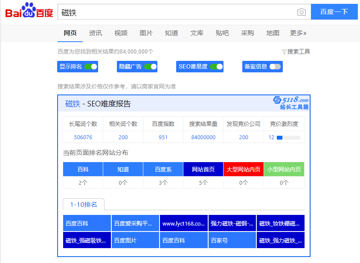
Task: Click the result count text 84,000,000个
Action: pyautogui.click(x=136, y=51)
